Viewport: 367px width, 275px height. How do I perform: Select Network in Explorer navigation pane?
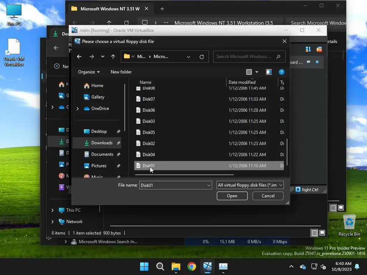tap(74, 222)
